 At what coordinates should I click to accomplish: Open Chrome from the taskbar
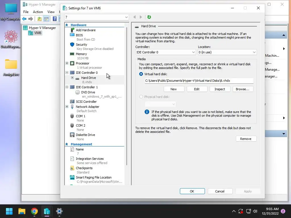[34, 211]
